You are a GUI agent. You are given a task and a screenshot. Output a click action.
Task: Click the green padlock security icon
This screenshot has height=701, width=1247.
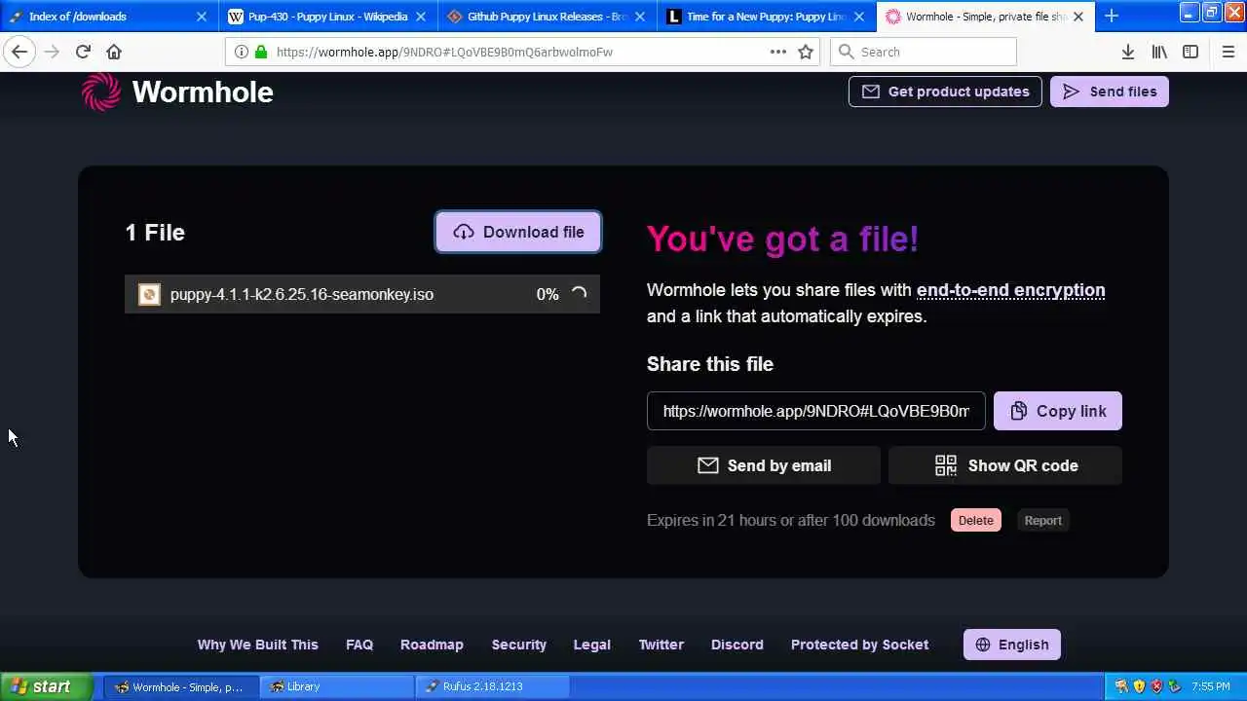click(x=260, y=52)
